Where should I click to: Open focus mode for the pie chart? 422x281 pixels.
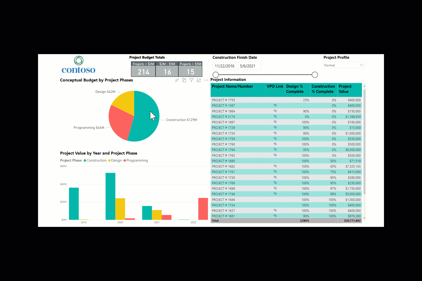[x=199, y=80]
